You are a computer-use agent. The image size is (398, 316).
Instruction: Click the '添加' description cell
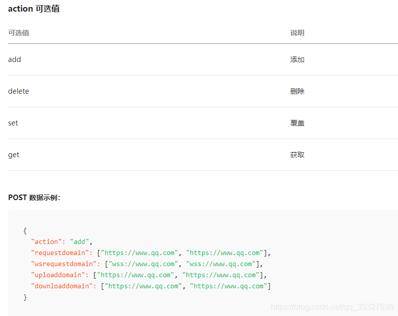(x=297, y=59)
